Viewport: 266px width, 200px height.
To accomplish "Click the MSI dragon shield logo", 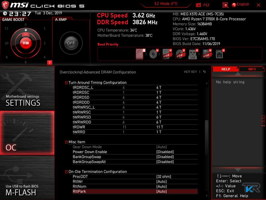I will click(5, 5).
